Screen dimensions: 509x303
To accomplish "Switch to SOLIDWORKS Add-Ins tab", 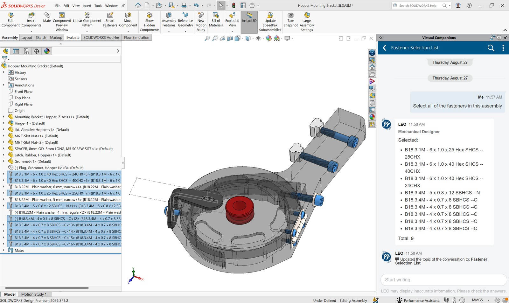I will click(101, 38).
